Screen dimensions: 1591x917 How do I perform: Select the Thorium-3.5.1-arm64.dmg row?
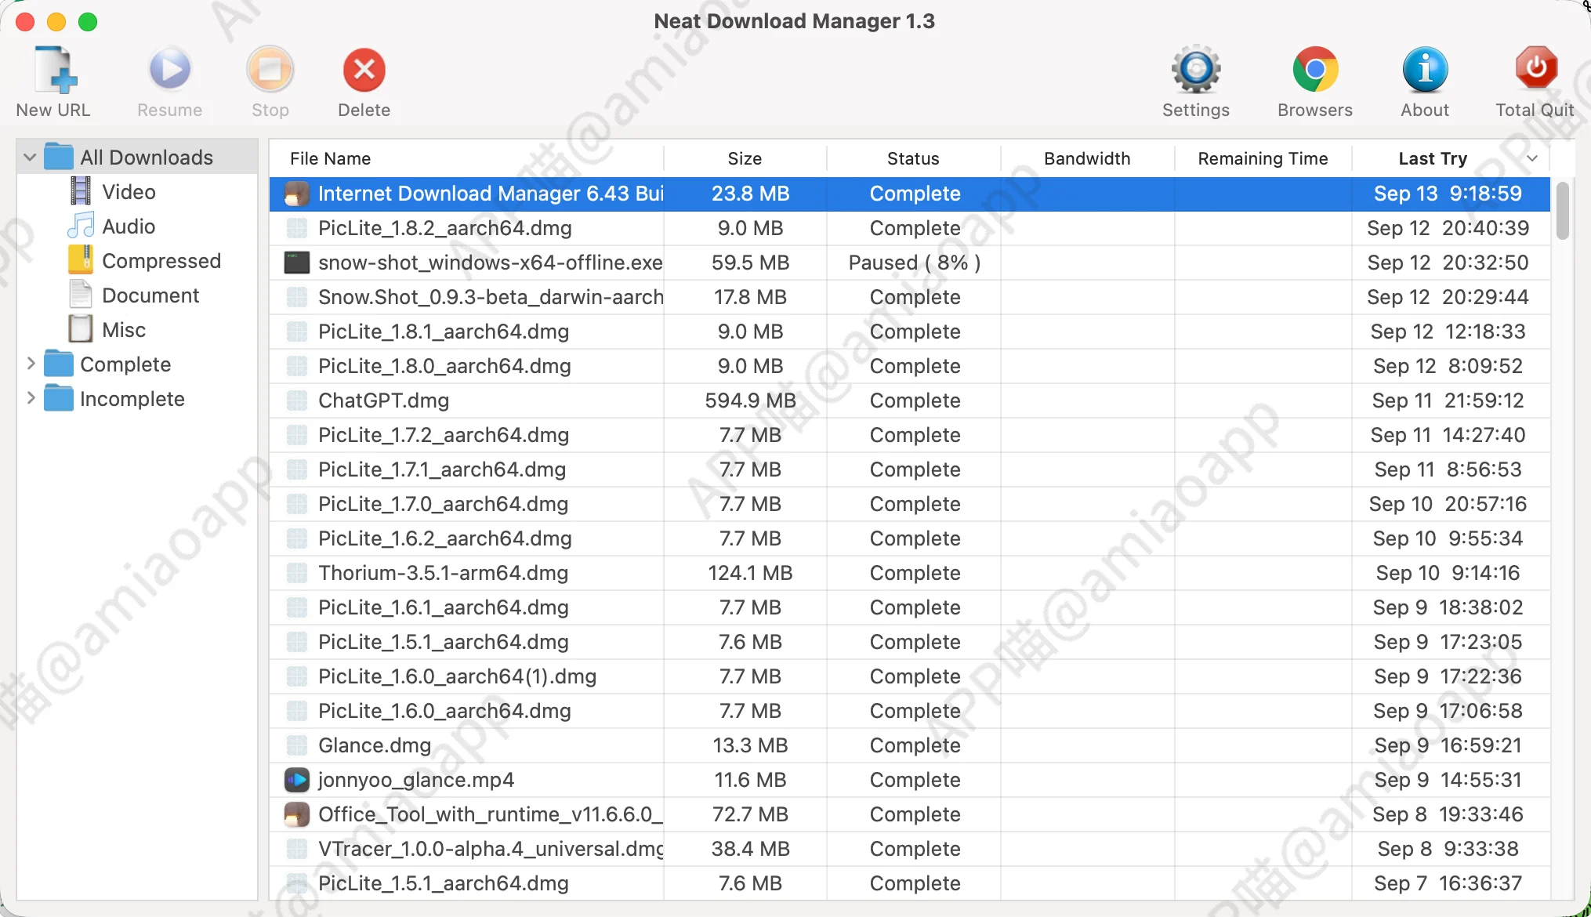point(909,573)
